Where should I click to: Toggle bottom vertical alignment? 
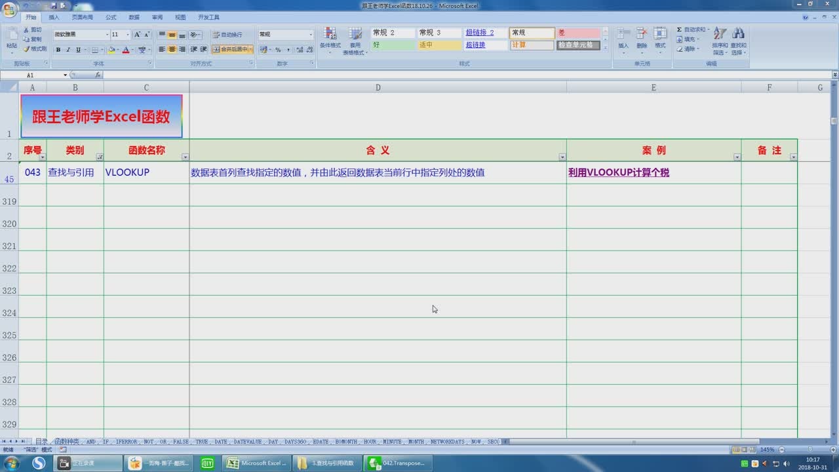(x=182, y=34)
